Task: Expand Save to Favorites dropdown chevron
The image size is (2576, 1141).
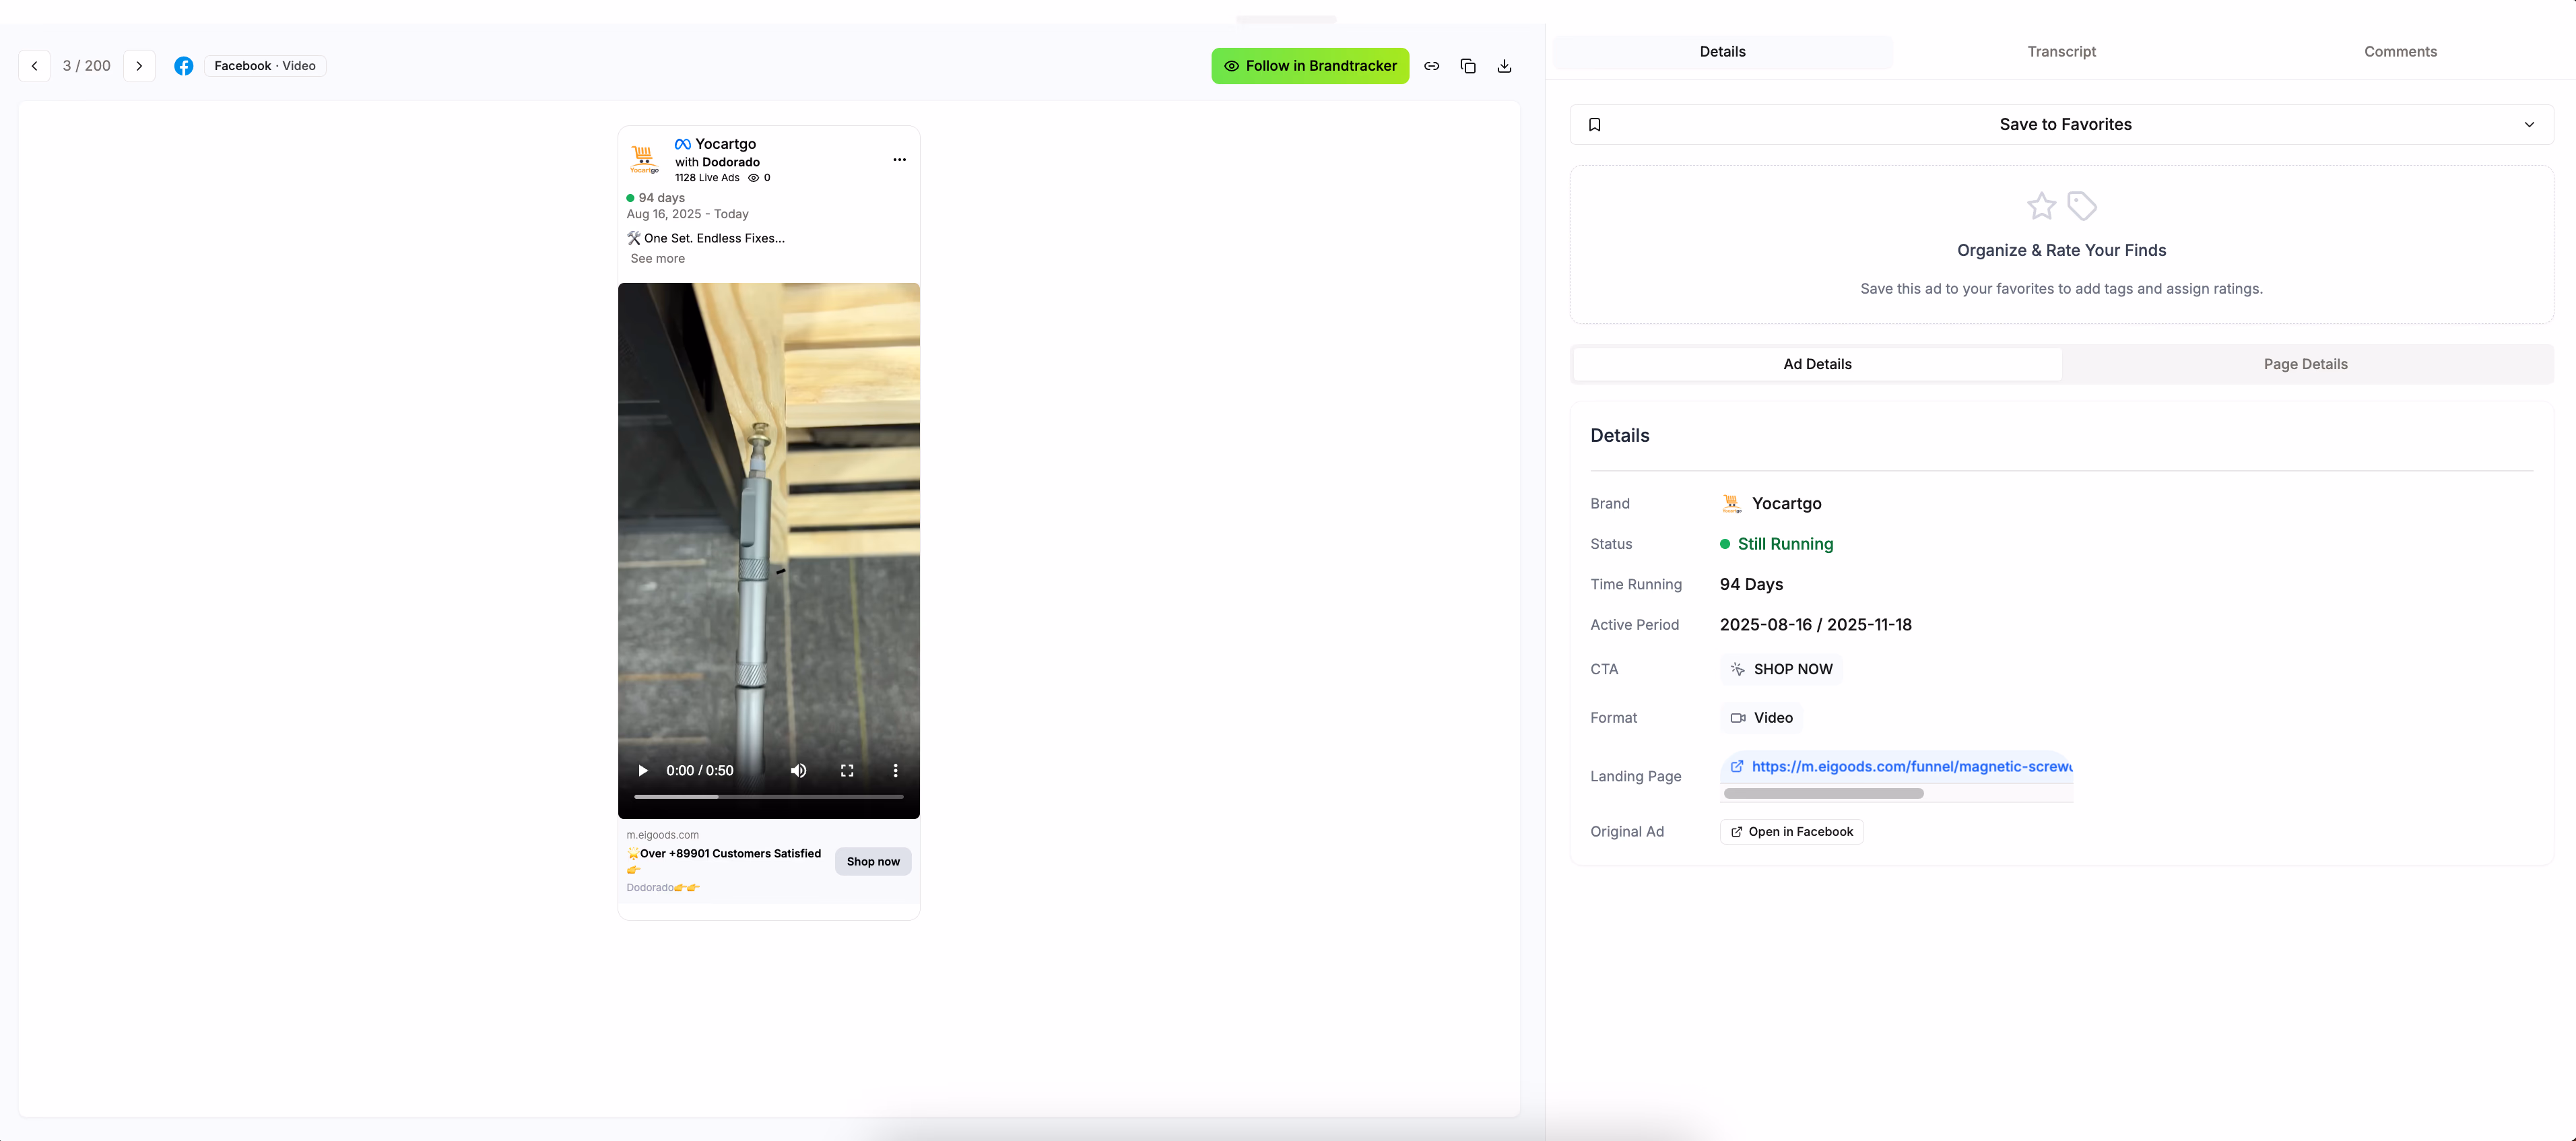Action: 2529,125
